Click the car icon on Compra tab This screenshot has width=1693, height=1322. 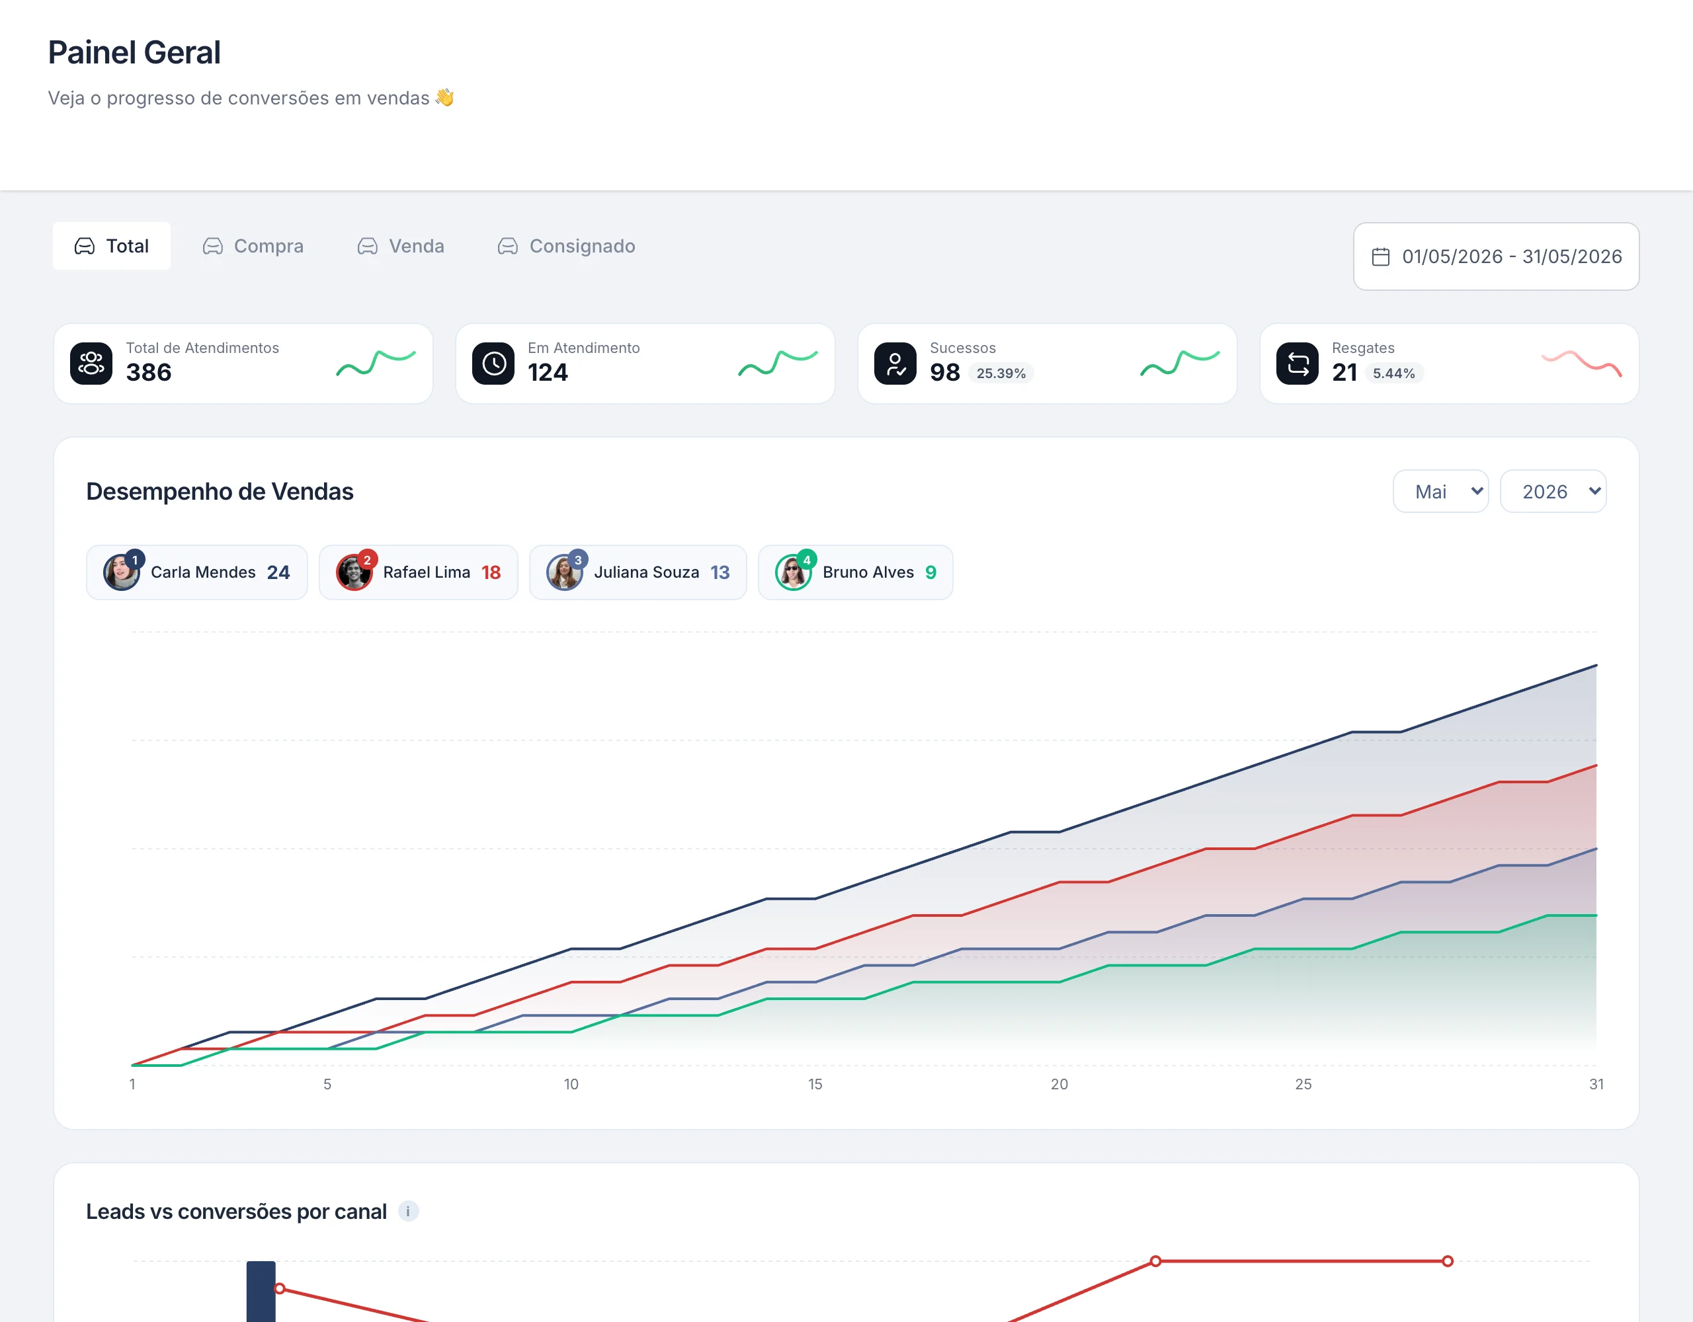[212, 247]
